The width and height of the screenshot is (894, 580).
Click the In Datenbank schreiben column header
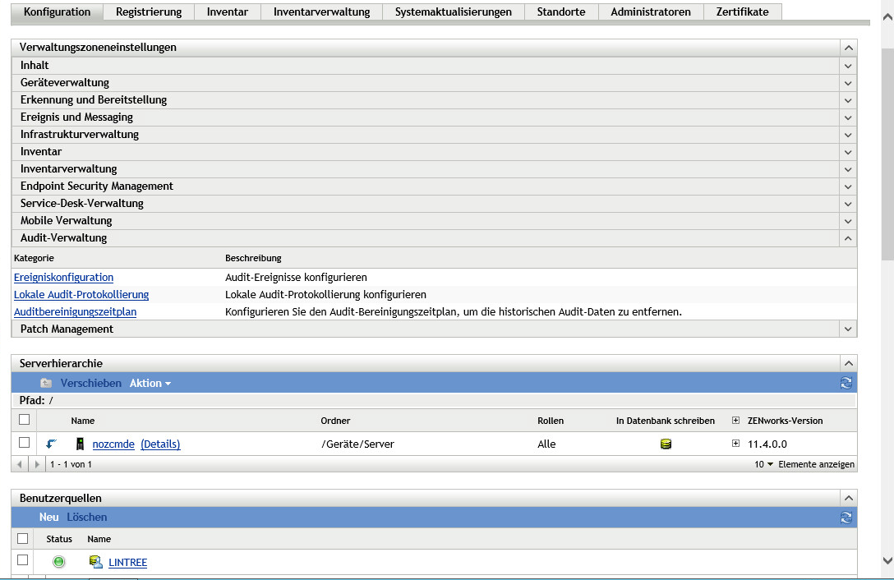point(666,421)
